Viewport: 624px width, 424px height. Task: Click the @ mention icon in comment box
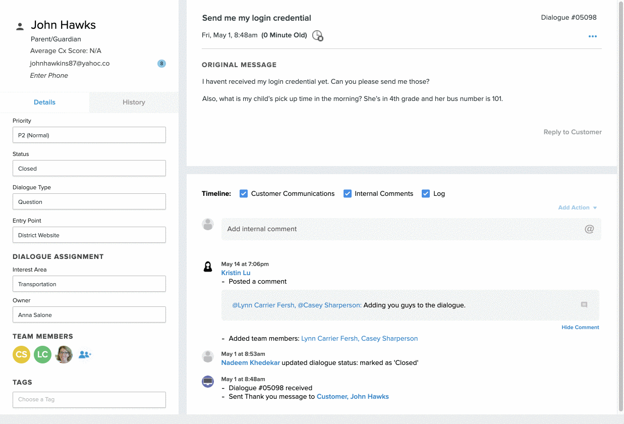(589, 229)
